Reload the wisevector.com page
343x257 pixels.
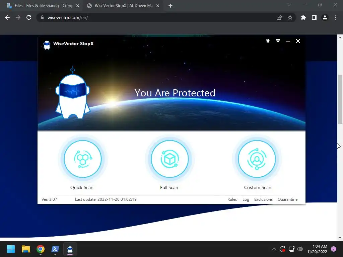(x=29, y=17)
